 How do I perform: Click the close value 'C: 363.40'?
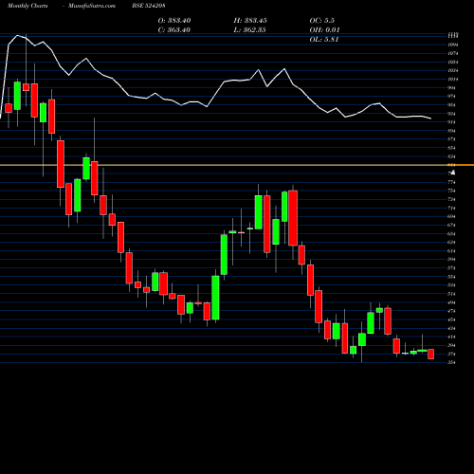tap(174, 30)
